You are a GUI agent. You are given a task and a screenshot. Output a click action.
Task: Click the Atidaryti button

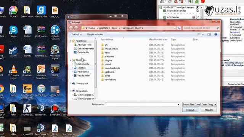pyautogui.click(x=190, y=110)
